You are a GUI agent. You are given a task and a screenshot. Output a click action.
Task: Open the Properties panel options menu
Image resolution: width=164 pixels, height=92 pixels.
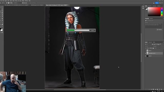tap(163, 18)
